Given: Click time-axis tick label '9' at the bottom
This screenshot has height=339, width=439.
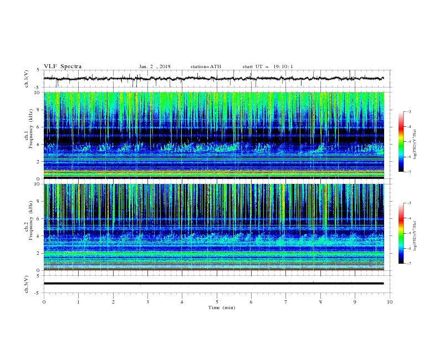Looking at the screenshot, I should coord(355,302).
